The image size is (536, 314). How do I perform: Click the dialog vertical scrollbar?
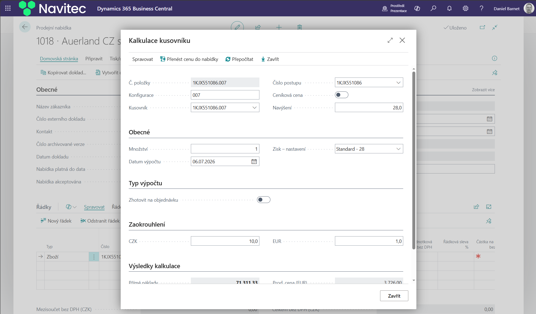(x=414, y=160)
